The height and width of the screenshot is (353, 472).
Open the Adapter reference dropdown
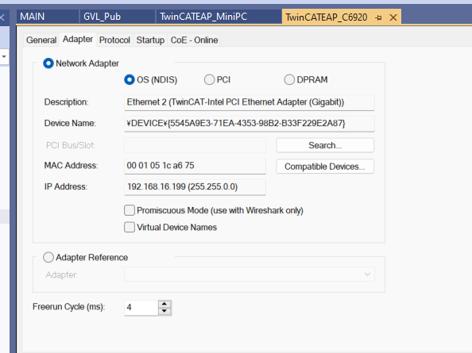tap(250, 274)
